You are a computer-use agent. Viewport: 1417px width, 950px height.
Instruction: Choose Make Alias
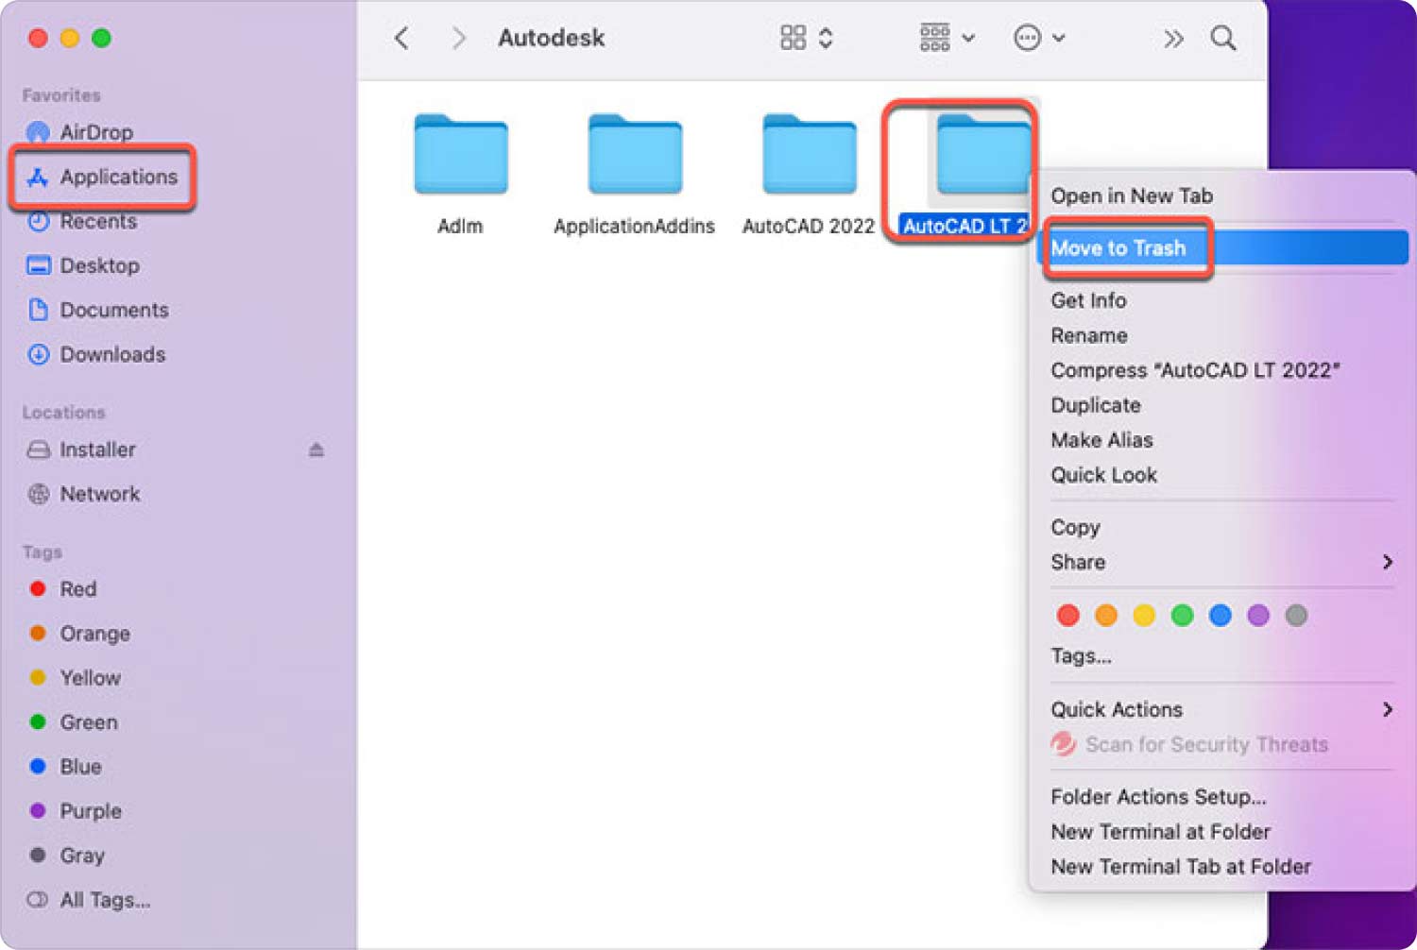point(1101,440)
